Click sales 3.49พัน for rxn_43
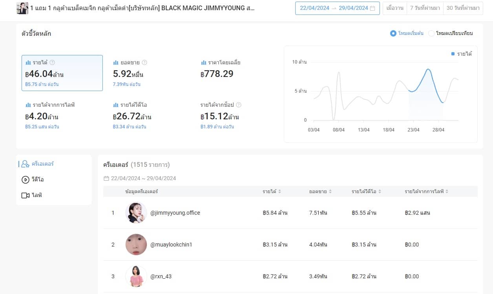The width and height of the screenshot is (493, 294). [318, 276]
